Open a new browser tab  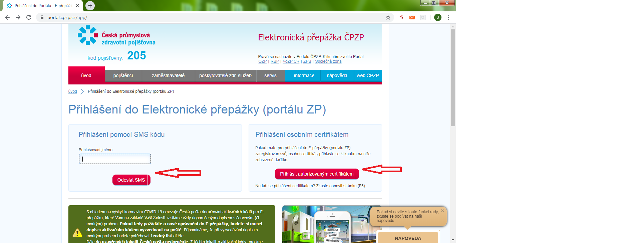(x=90, y=6)
